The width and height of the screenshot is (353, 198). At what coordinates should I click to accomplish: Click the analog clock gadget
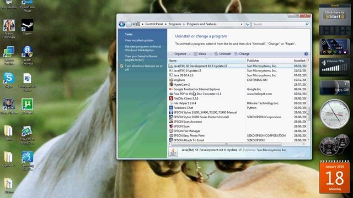(x=335, y=114)
